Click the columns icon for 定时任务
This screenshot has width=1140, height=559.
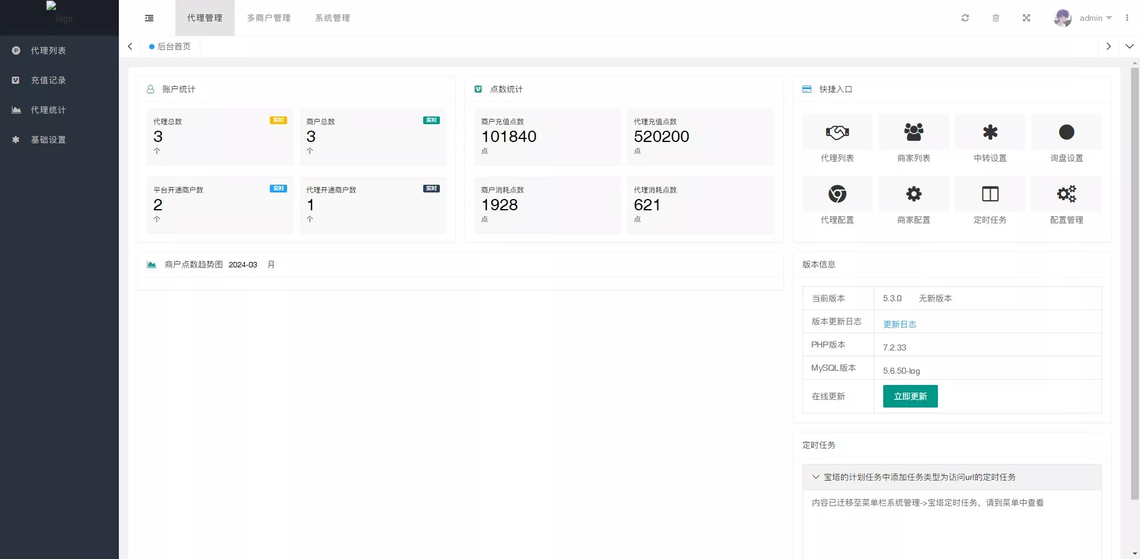point(990,194)
